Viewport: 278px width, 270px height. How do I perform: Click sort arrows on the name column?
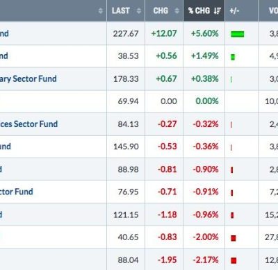click(100, 10)
